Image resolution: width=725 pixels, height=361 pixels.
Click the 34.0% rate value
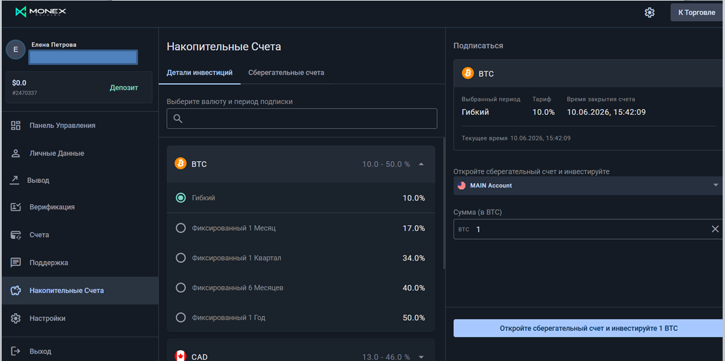[414, 258]
